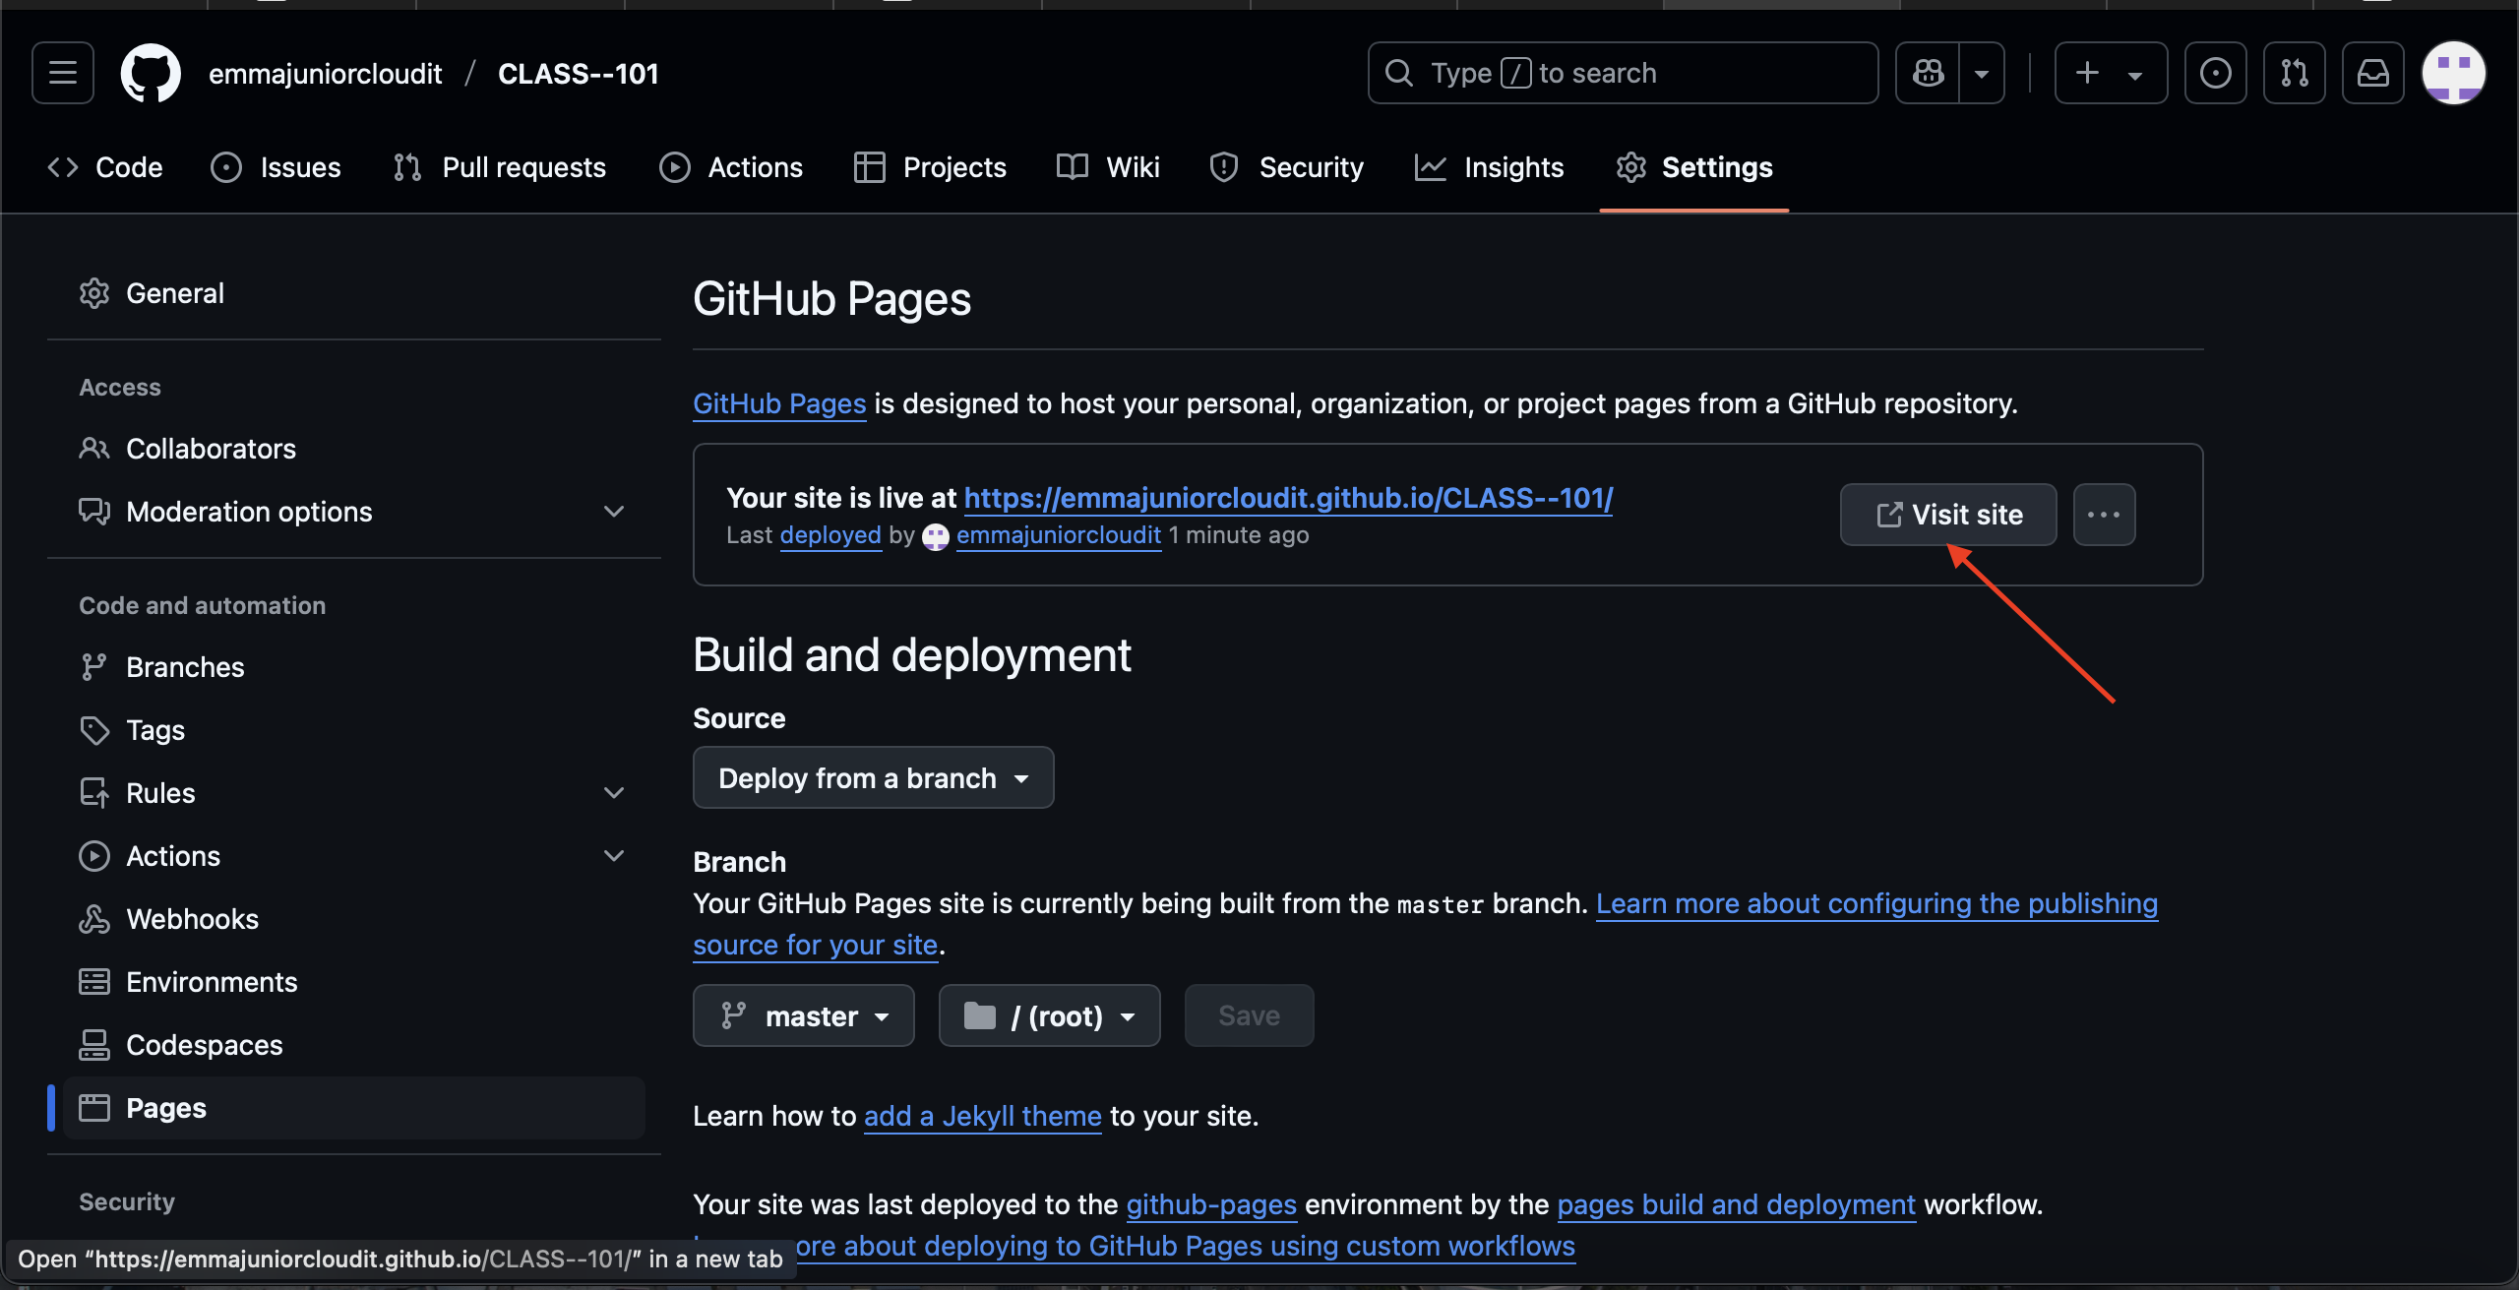Image resolution: width=2519 pixels, height=1290 pixels.
Task: Switch to the Code tab
Action: point(105,167)
